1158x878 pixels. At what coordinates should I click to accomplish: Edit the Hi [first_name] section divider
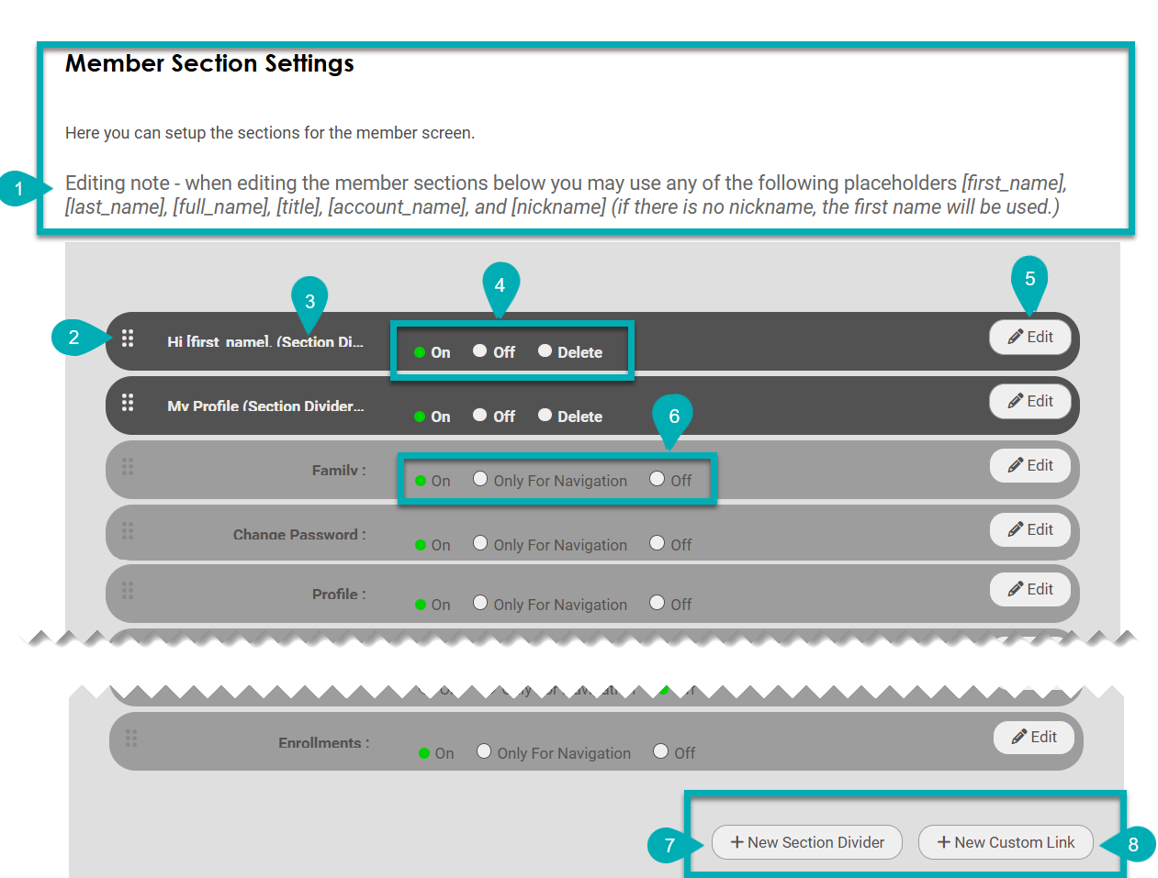(1030, 338)
